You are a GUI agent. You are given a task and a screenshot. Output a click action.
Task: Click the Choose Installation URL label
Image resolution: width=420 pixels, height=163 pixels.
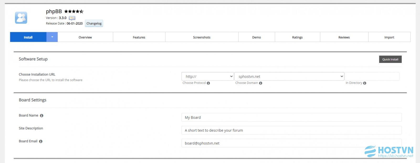[x=37, y=74]
